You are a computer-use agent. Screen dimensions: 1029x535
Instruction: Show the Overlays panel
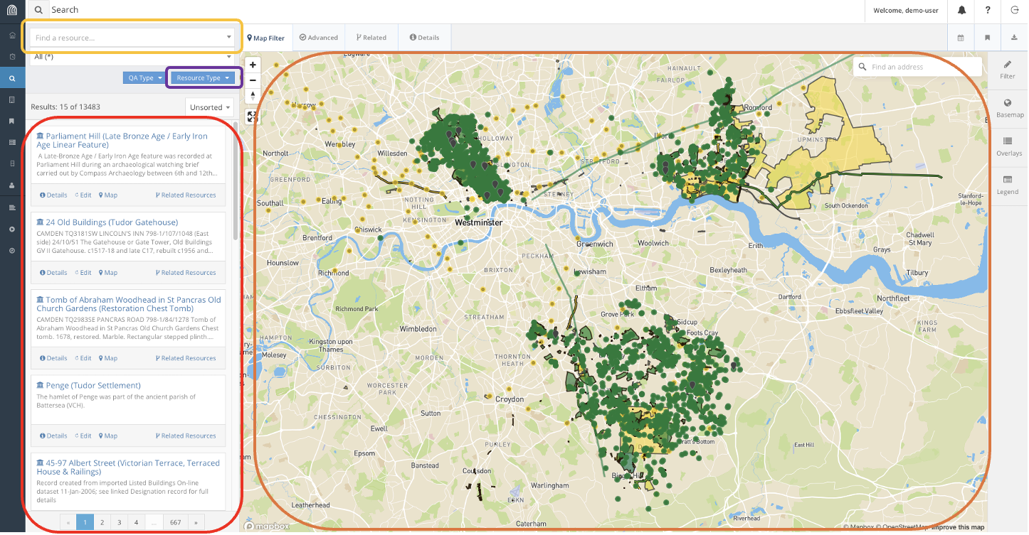(1008, 146)
